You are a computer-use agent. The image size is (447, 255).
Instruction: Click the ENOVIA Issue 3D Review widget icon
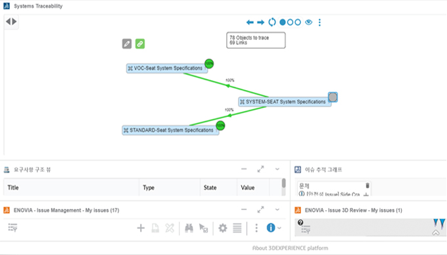298,210
